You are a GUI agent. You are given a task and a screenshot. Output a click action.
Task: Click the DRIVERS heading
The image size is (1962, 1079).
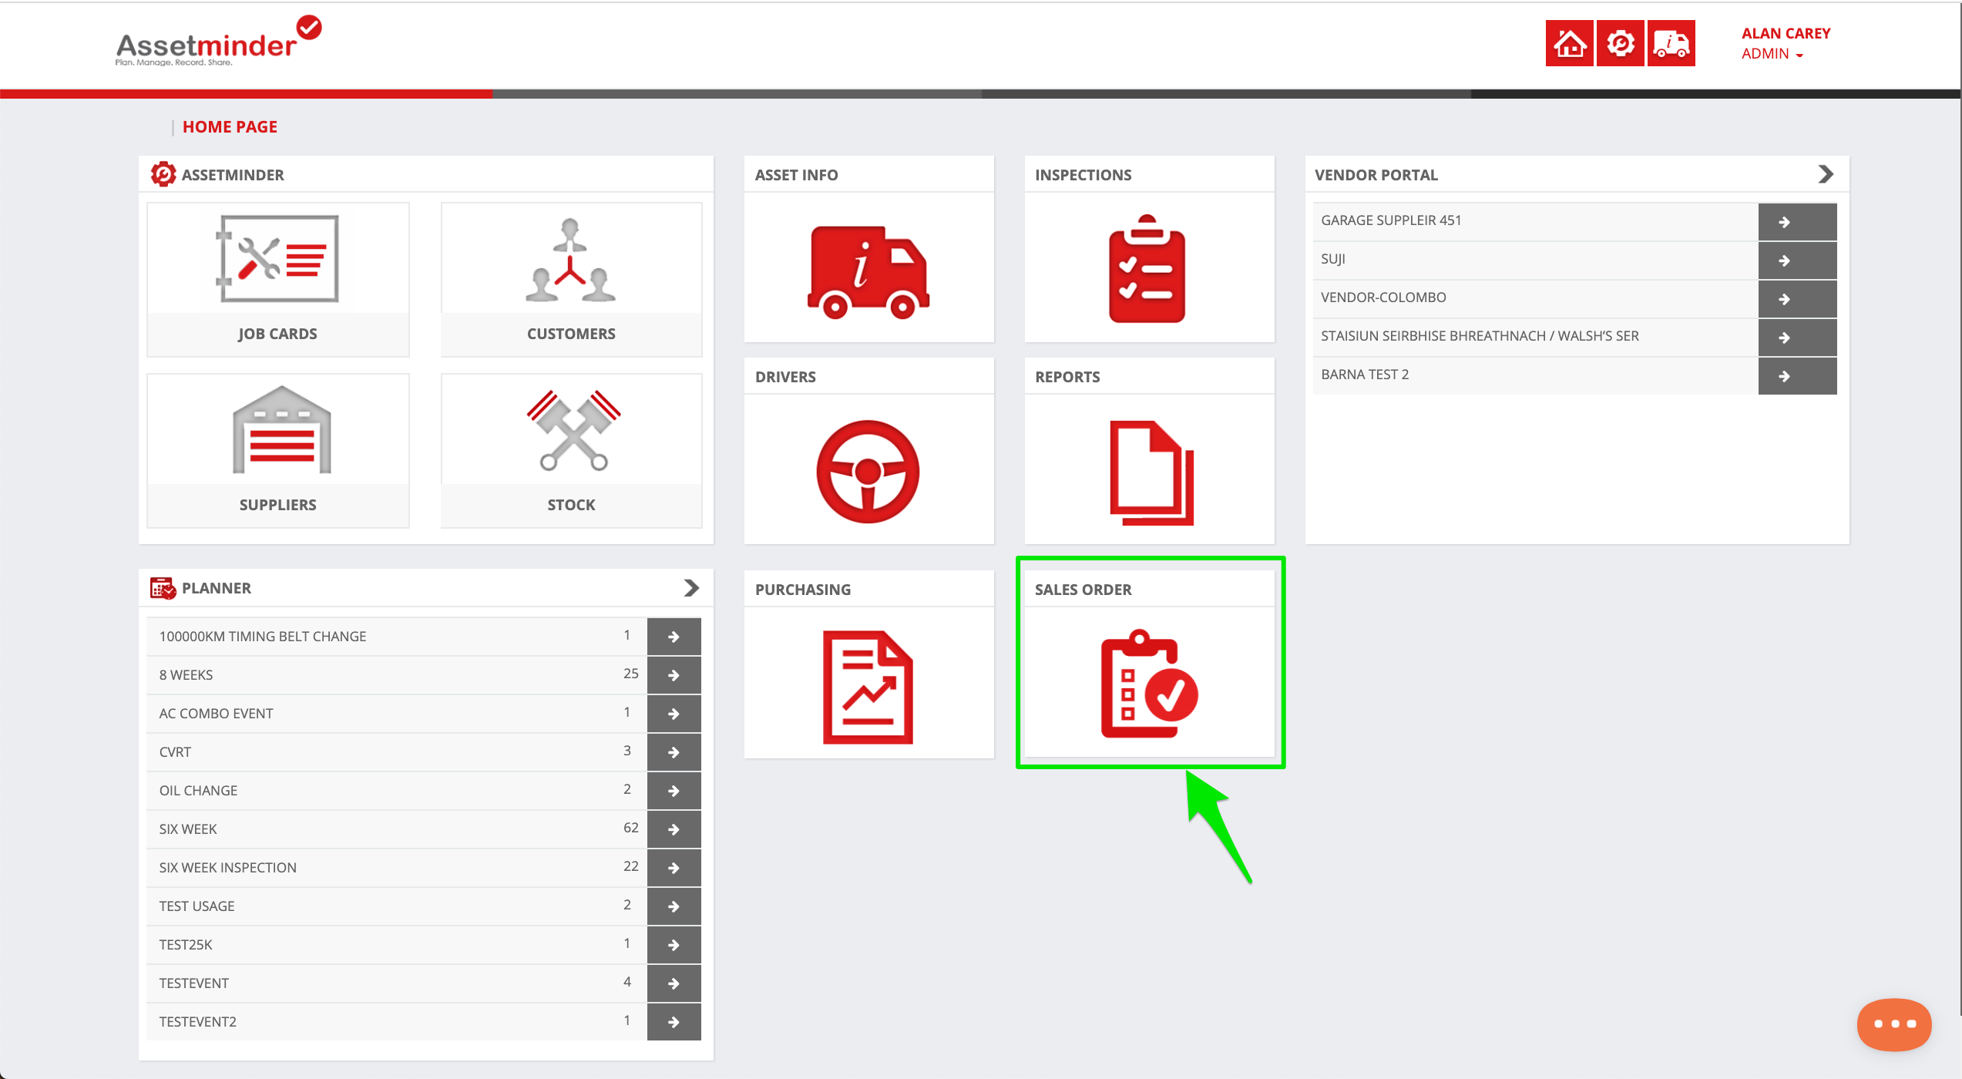point(785,377)
